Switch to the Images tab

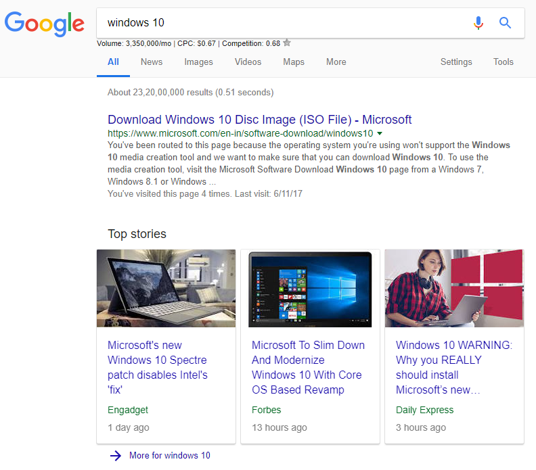(x=198, y=62)
